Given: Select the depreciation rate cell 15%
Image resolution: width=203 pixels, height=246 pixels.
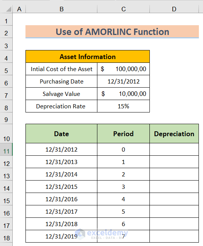Looking at the screenshot, I should tap(124, 106).
